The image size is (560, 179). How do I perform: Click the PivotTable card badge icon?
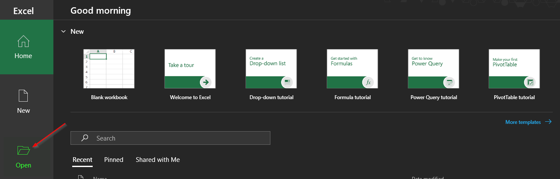pos(530,82)
